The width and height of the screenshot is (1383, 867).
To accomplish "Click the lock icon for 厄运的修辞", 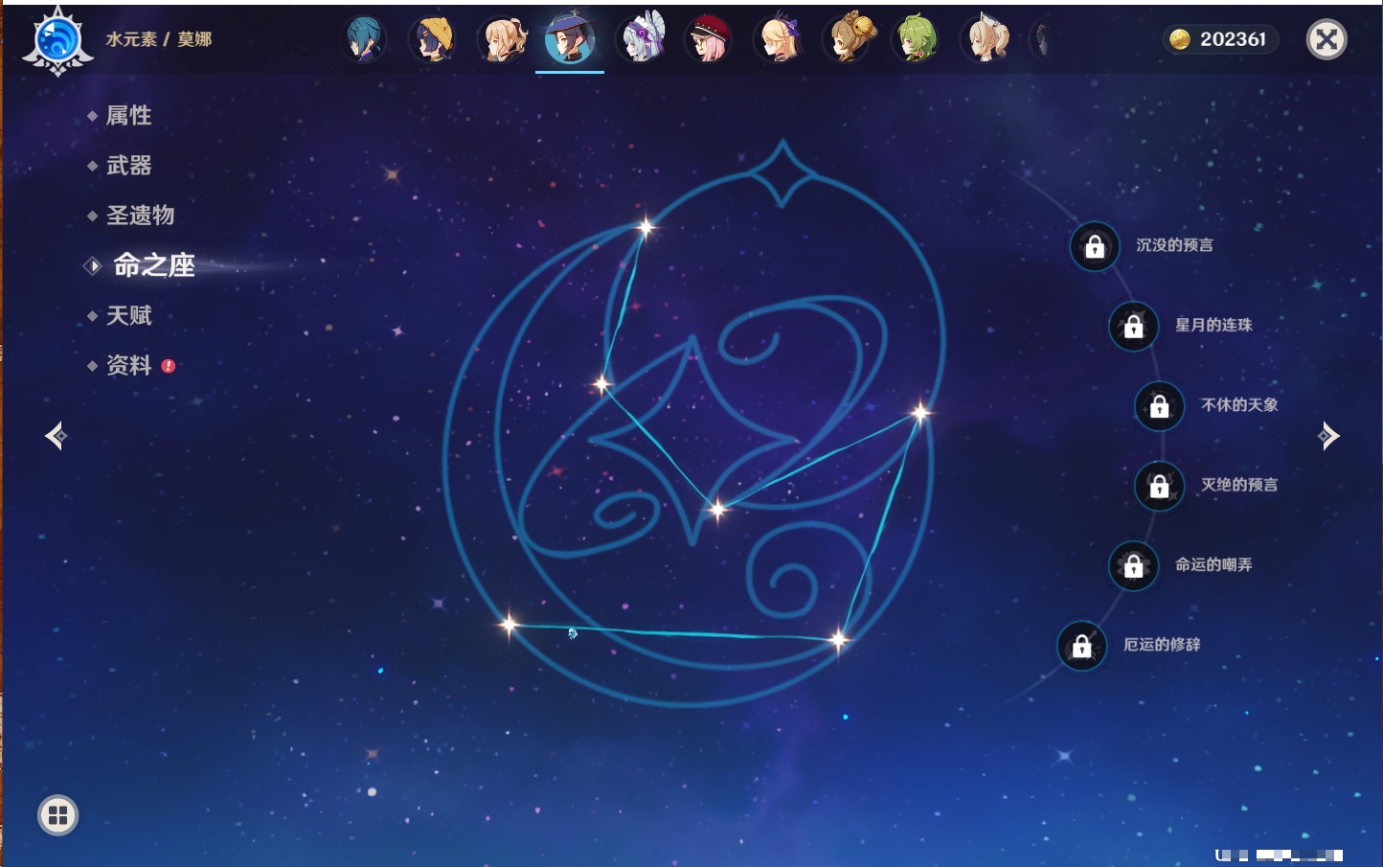I will 1081,647.
